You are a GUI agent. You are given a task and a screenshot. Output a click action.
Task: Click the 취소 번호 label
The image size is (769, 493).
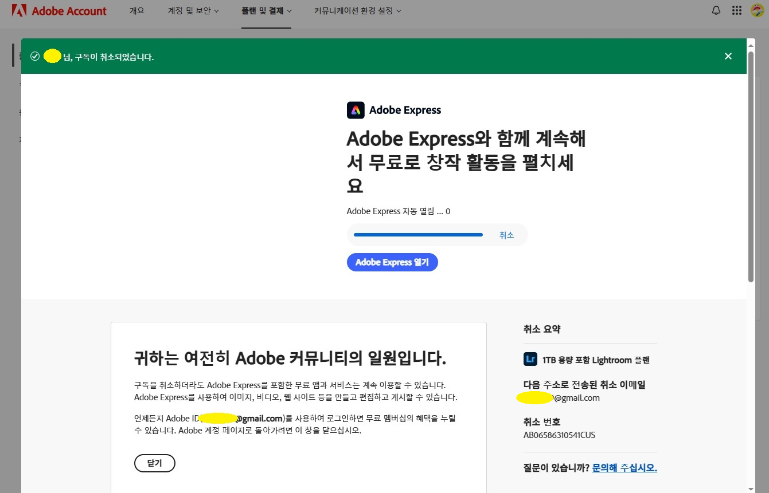pyautogui.click(x=542, y=422)
